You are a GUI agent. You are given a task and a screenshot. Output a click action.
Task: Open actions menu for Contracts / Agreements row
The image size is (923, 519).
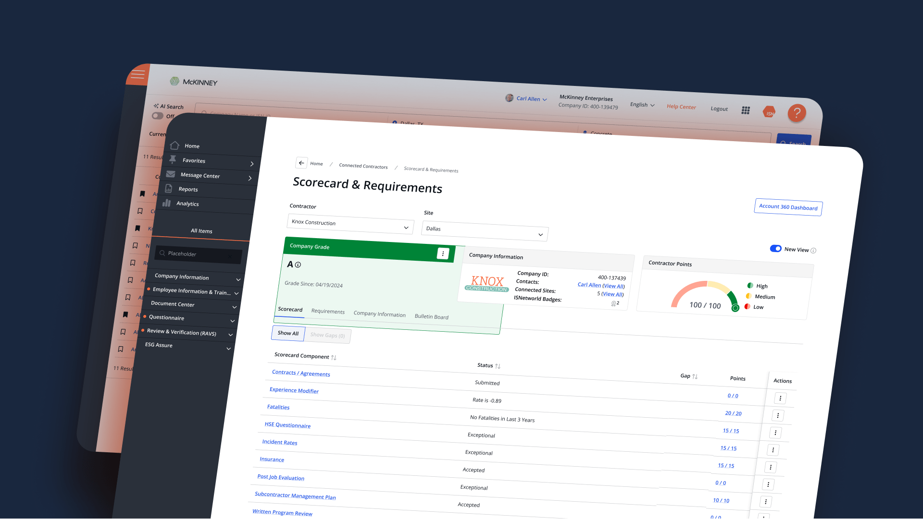point(780,398)
